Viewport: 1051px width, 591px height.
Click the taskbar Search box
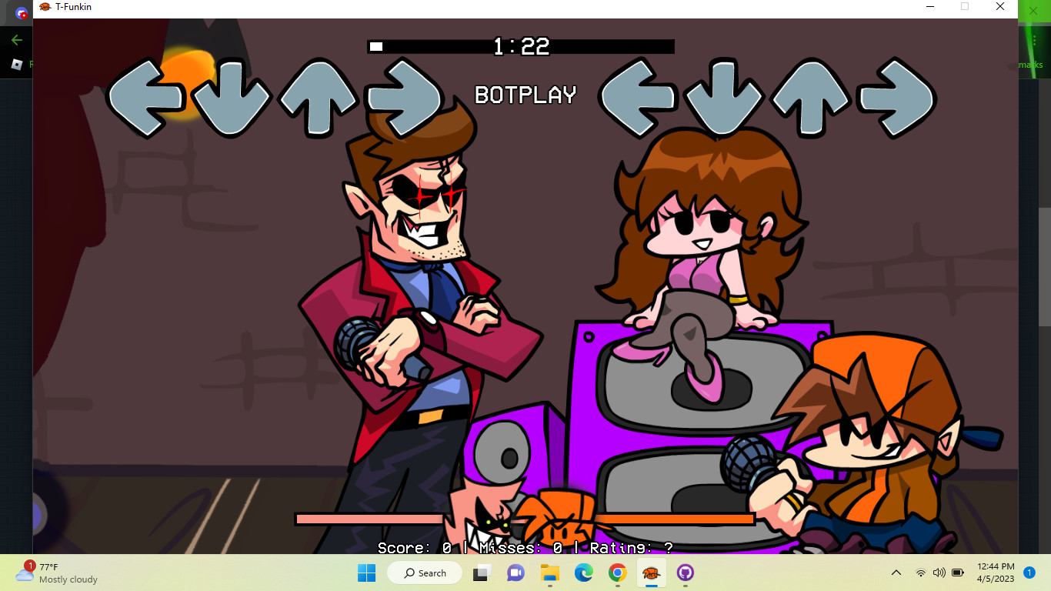tap(425, 573)
